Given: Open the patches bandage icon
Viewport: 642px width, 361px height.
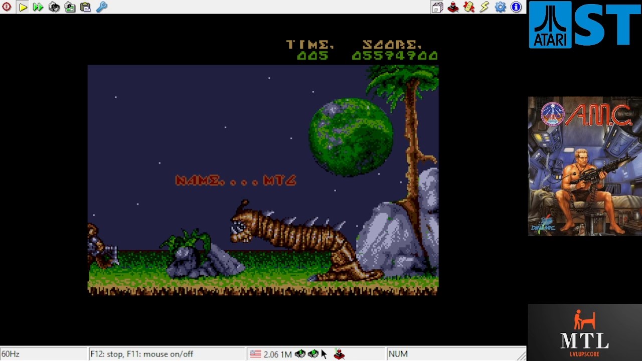Looking at the screenshot, I should (469, 7).
